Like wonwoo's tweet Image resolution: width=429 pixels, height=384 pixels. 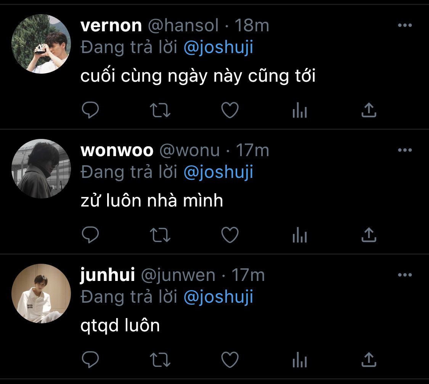click(x=230, y=235)
